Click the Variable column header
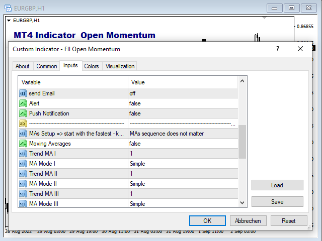 [x=73, y=82]
